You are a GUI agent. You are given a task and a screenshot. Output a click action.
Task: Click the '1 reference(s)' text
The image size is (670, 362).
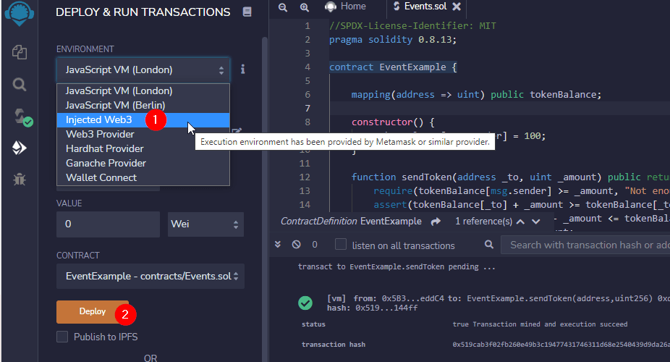pos(483,222)
